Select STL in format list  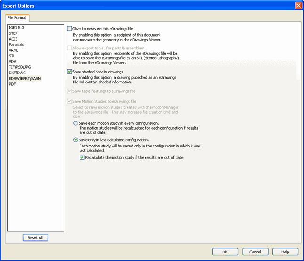tap(12, 56)
